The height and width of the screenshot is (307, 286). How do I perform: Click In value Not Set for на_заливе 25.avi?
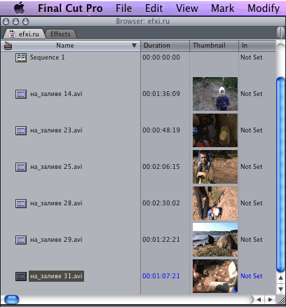point(252,167)
